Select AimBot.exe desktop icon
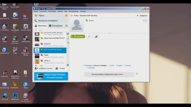This screenshot has height=107, width=191. point(15,97)
